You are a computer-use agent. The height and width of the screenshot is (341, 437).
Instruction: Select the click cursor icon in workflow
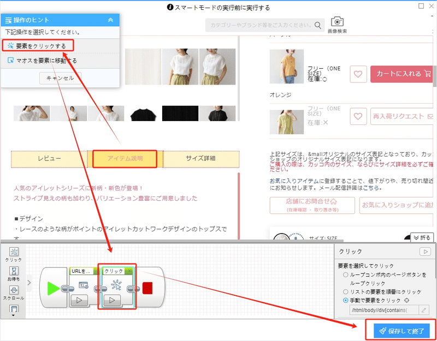pyautogui.click(x=116, y=285)
